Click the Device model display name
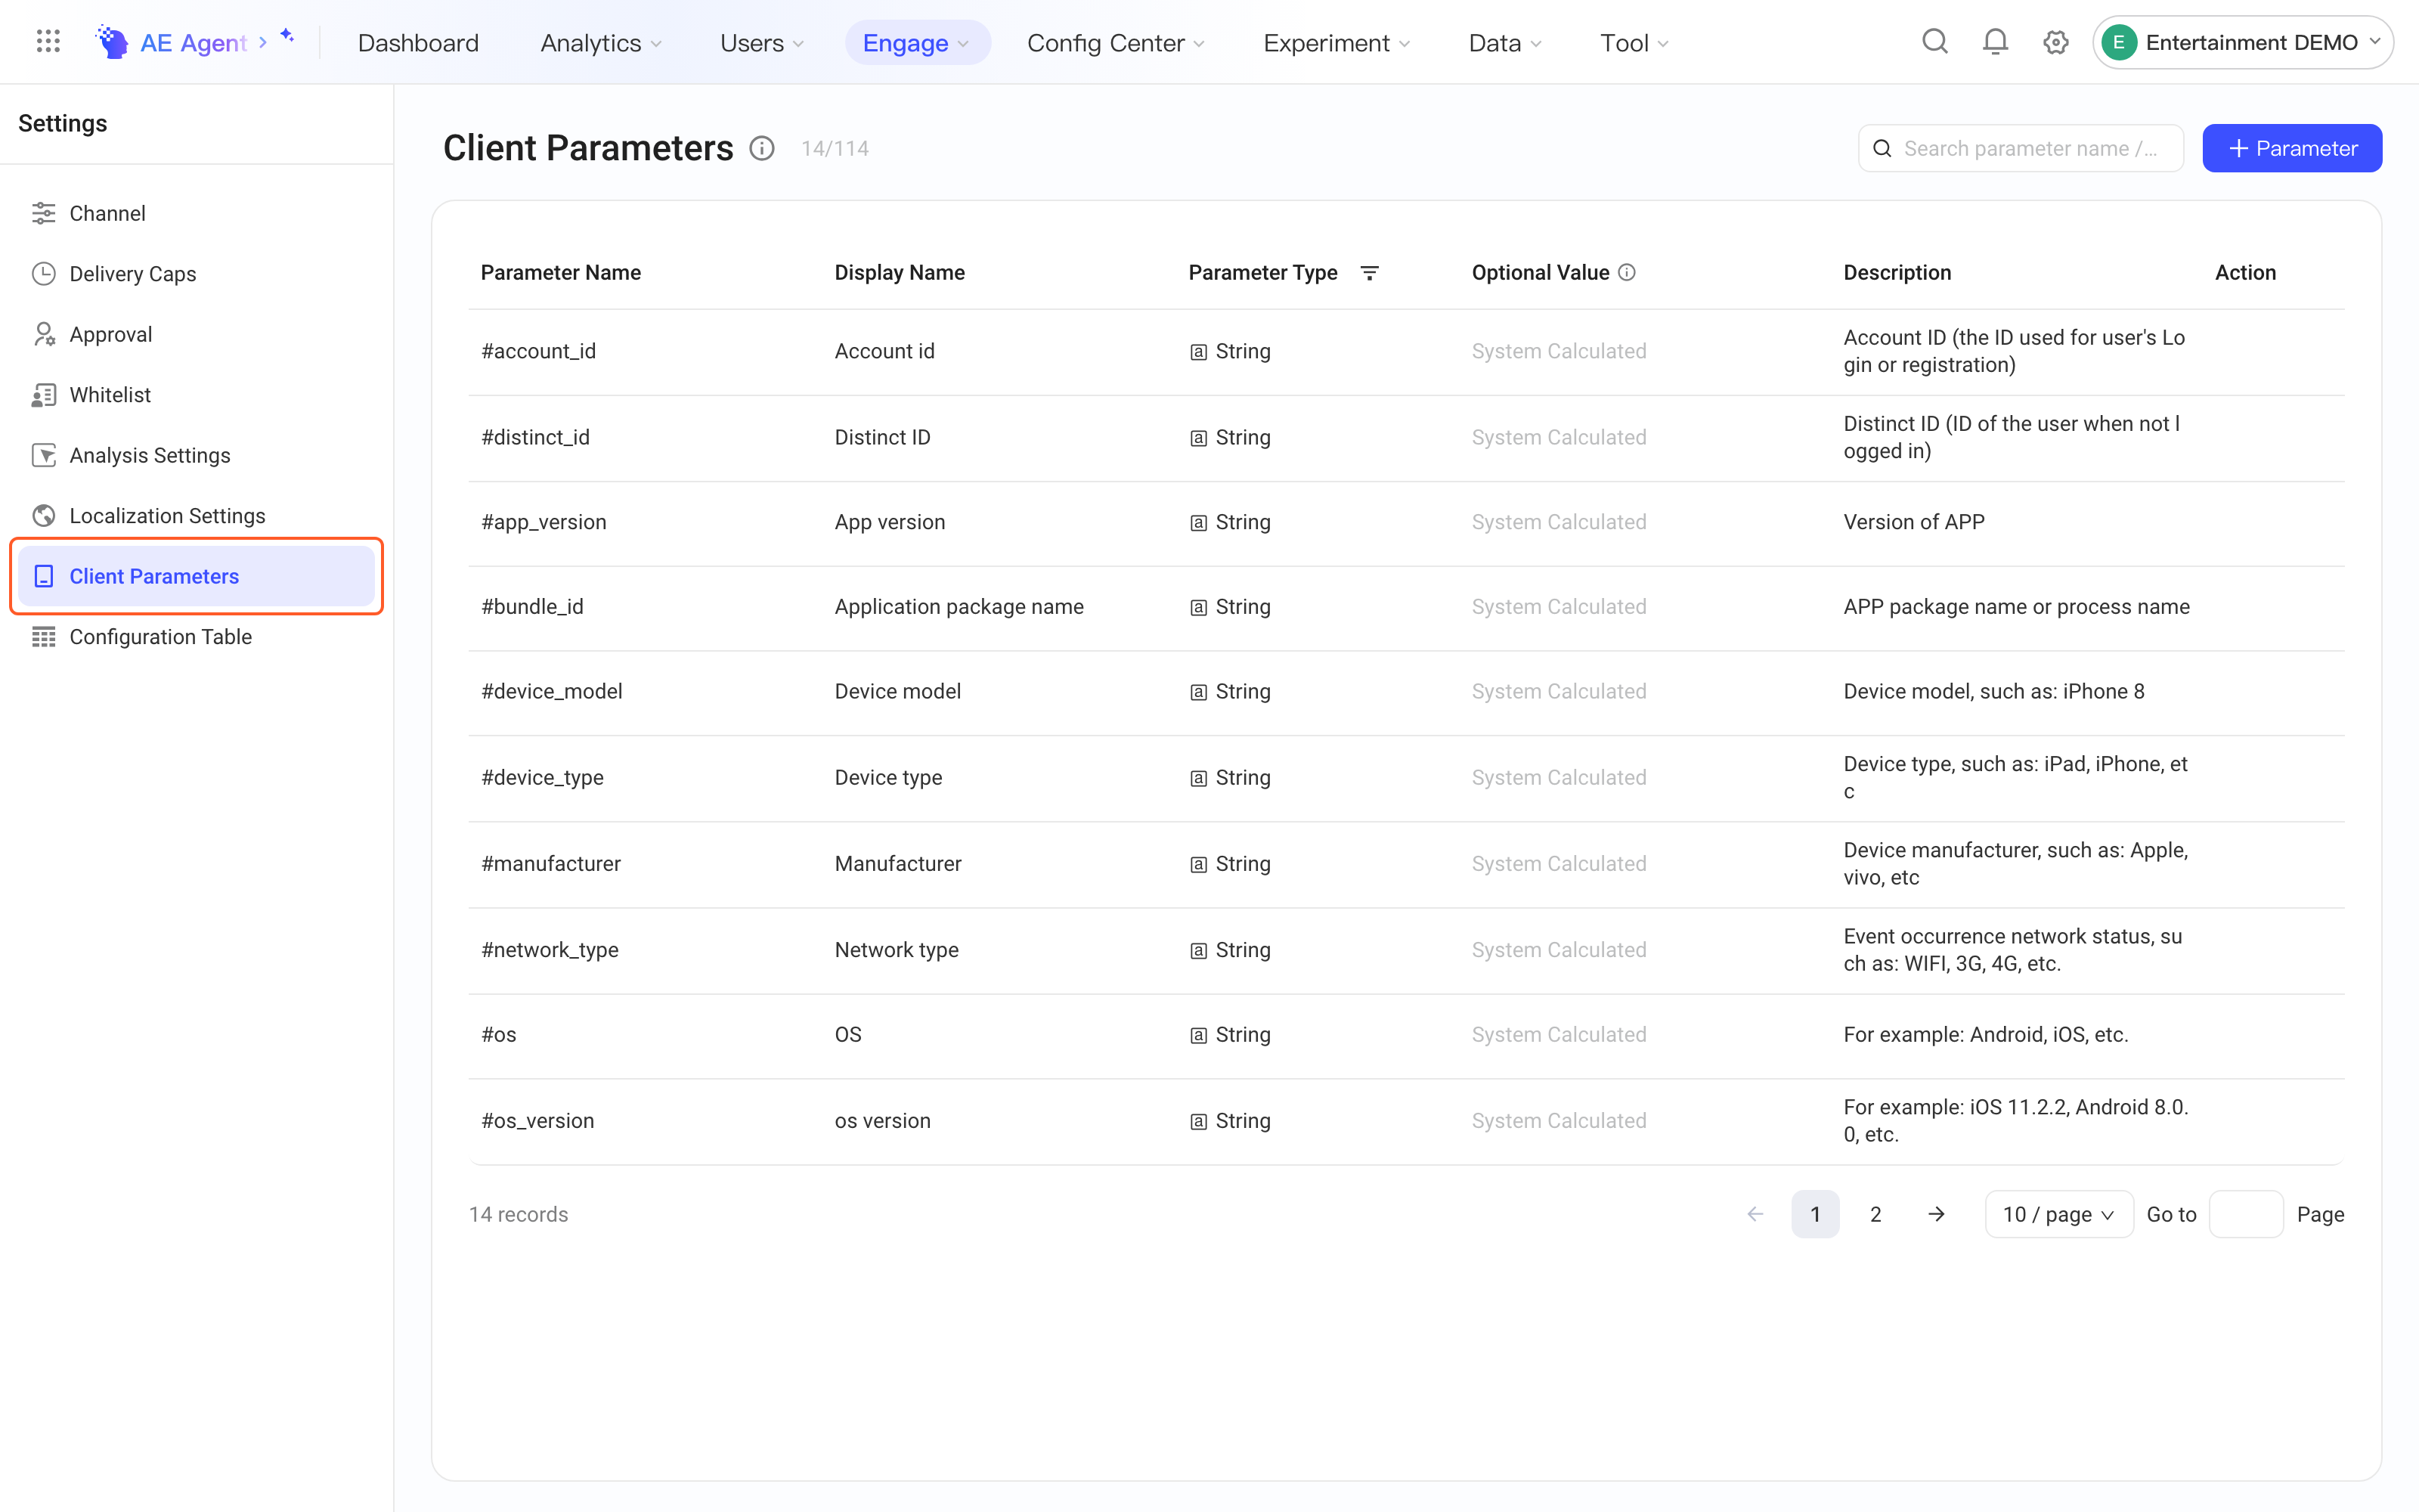 897,692
